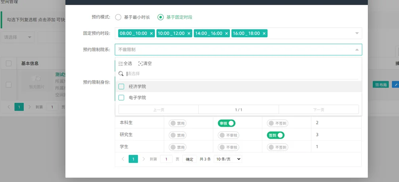Click 清空 to clear department selection
The width and height of the screenshot is (399, 182).
click(x=145, y=63)
